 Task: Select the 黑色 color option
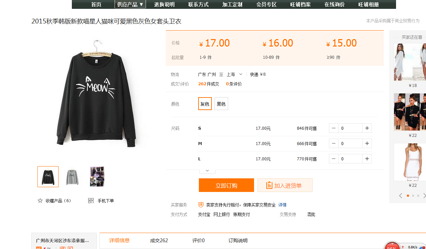coord(221,104)
